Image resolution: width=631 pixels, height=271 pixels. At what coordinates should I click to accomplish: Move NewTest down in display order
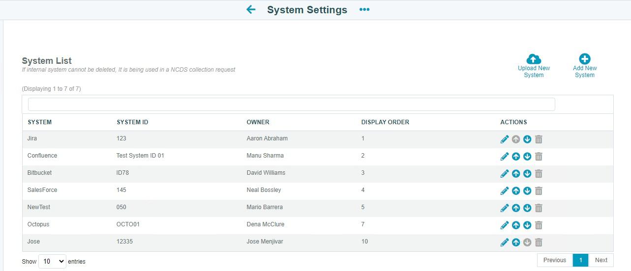point(527,208)
